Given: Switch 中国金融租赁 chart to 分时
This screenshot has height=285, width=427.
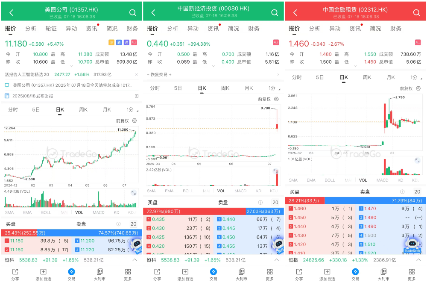Looking at the screenshot, I should click(x=297, y=77).
